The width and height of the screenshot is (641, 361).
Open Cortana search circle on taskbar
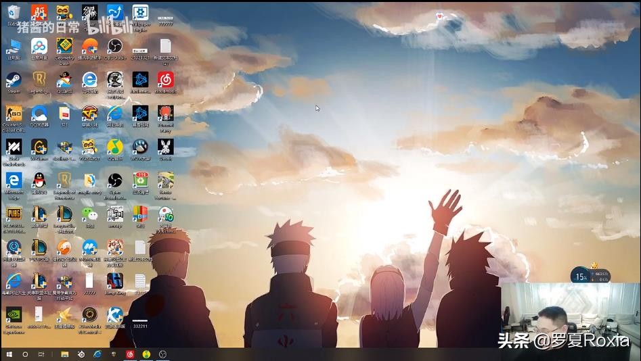(x=25, y=354)
